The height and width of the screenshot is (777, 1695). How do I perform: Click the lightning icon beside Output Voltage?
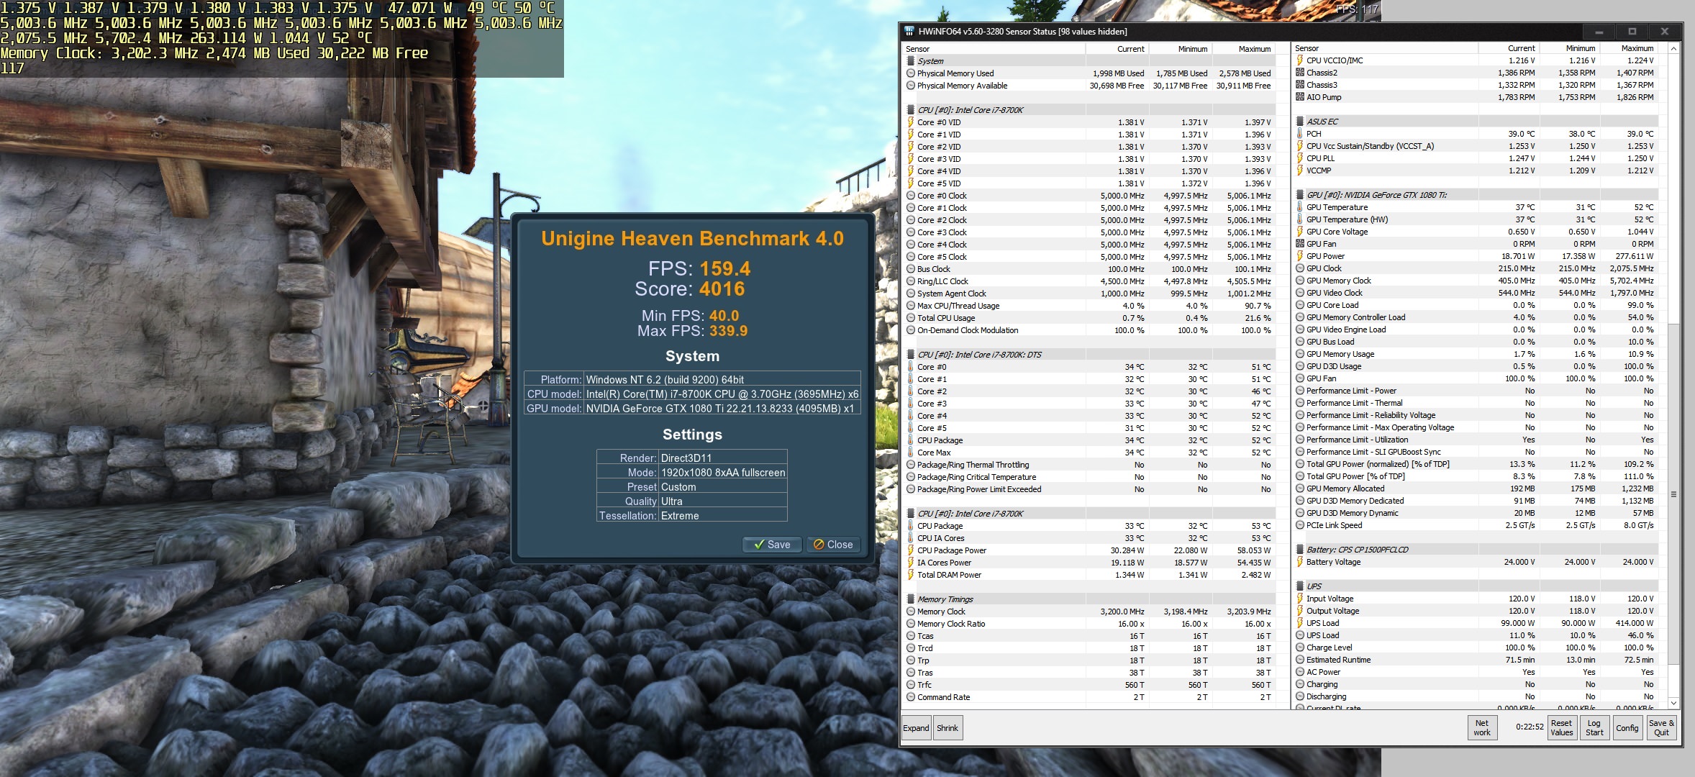[x=1300, y=611]
